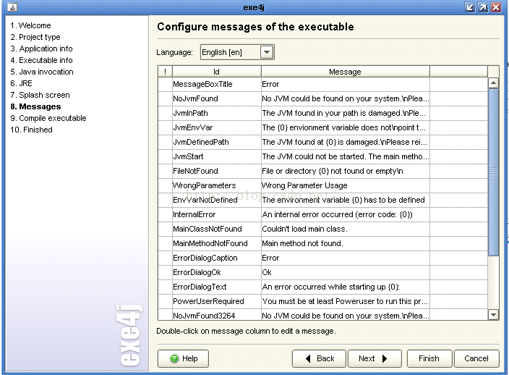Click the restore-down window icon
The image size is (509, 375).
click(470, 7)
